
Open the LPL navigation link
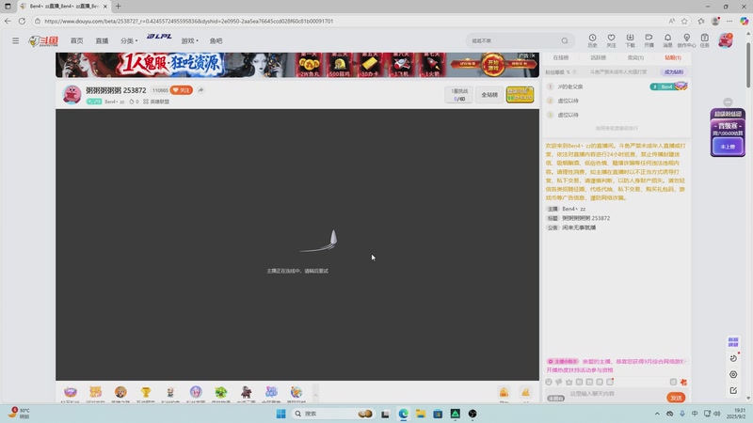(x=159, y=37)
